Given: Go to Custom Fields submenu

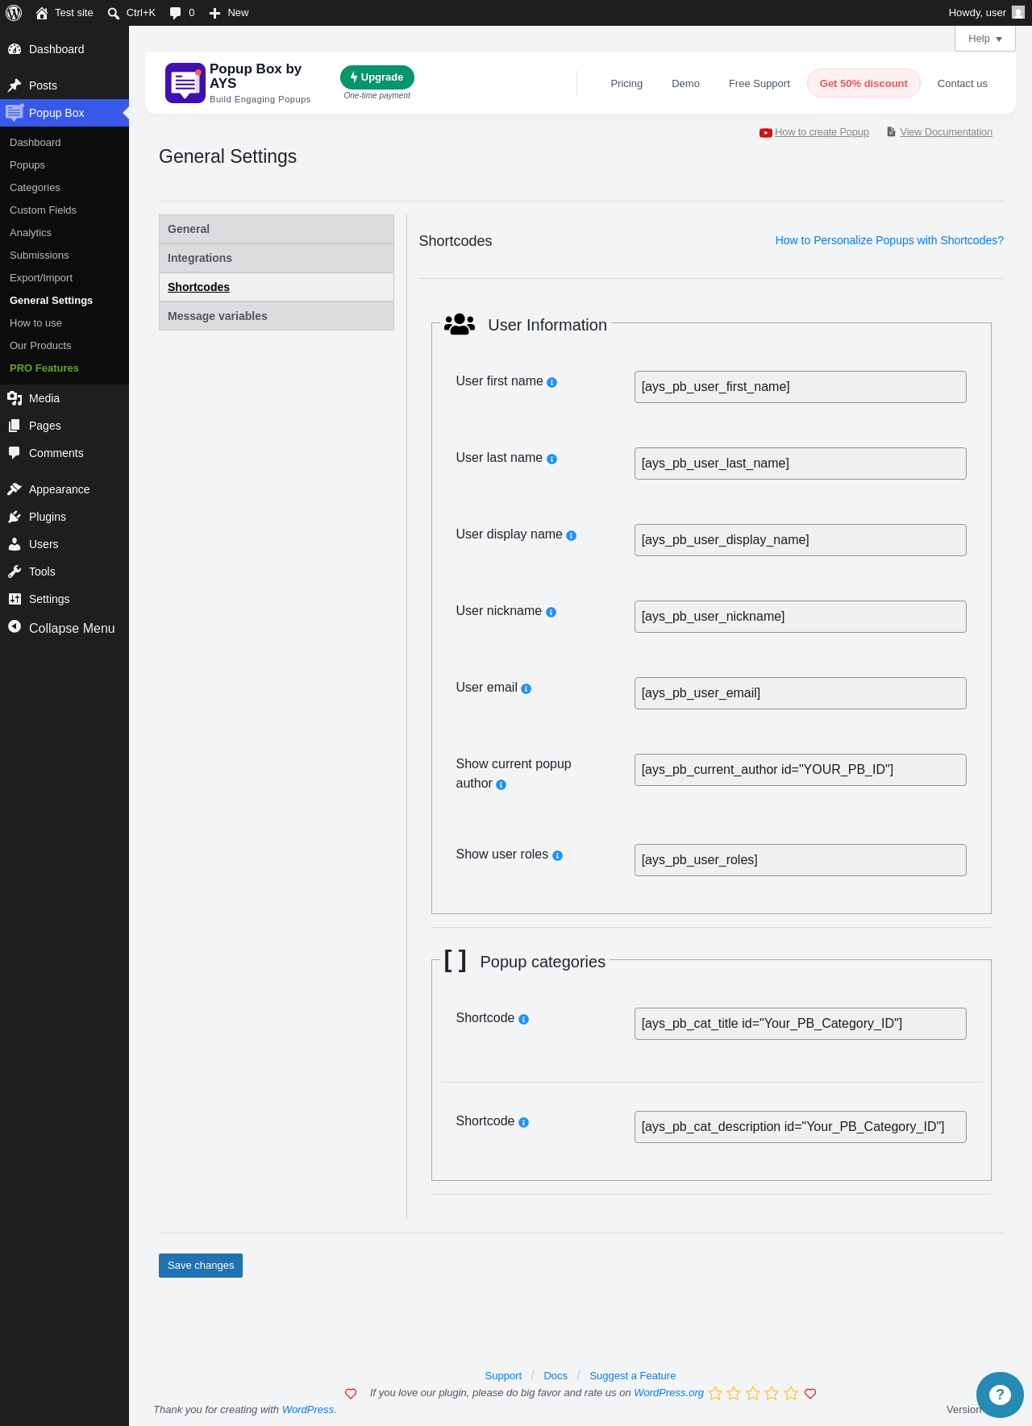Looking at the screenshot, I should click(43, 210).
